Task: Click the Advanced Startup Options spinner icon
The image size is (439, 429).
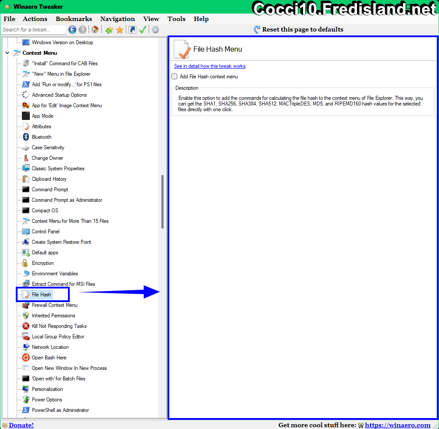Action: [26, 95]
